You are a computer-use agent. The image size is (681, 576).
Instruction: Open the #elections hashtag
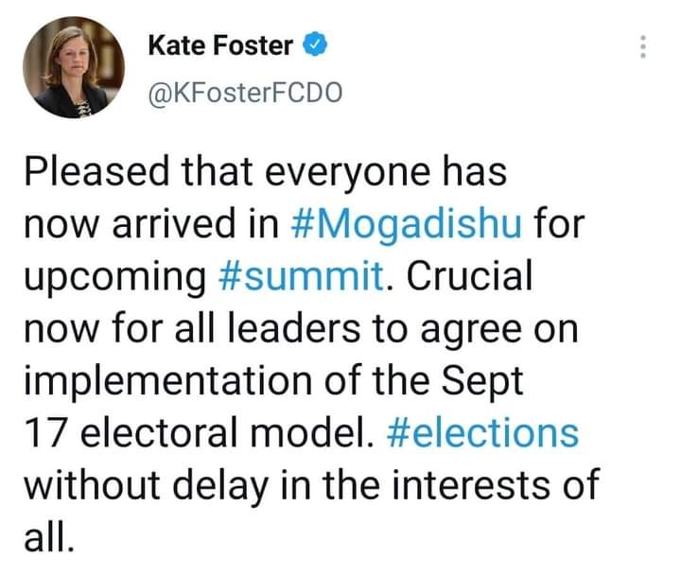[482, 433]
